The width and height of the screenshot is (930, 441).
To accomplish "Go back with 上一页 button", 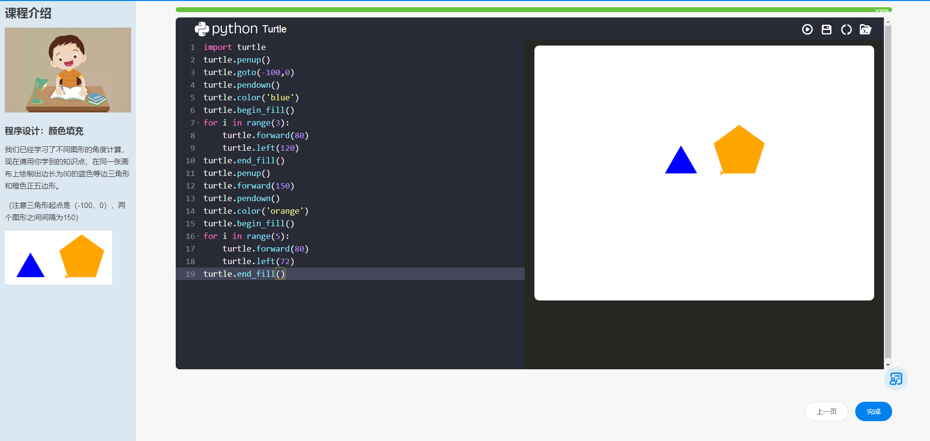I will (826, 411).
